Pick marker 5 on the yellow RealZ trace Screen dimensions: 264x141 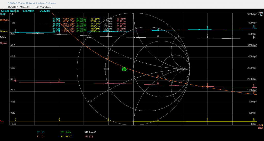point(208,120)
